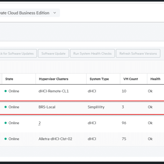Click the Health column header
Viewport: 164px width, 164px height.
pyautogui.click(x=155, y=79)
